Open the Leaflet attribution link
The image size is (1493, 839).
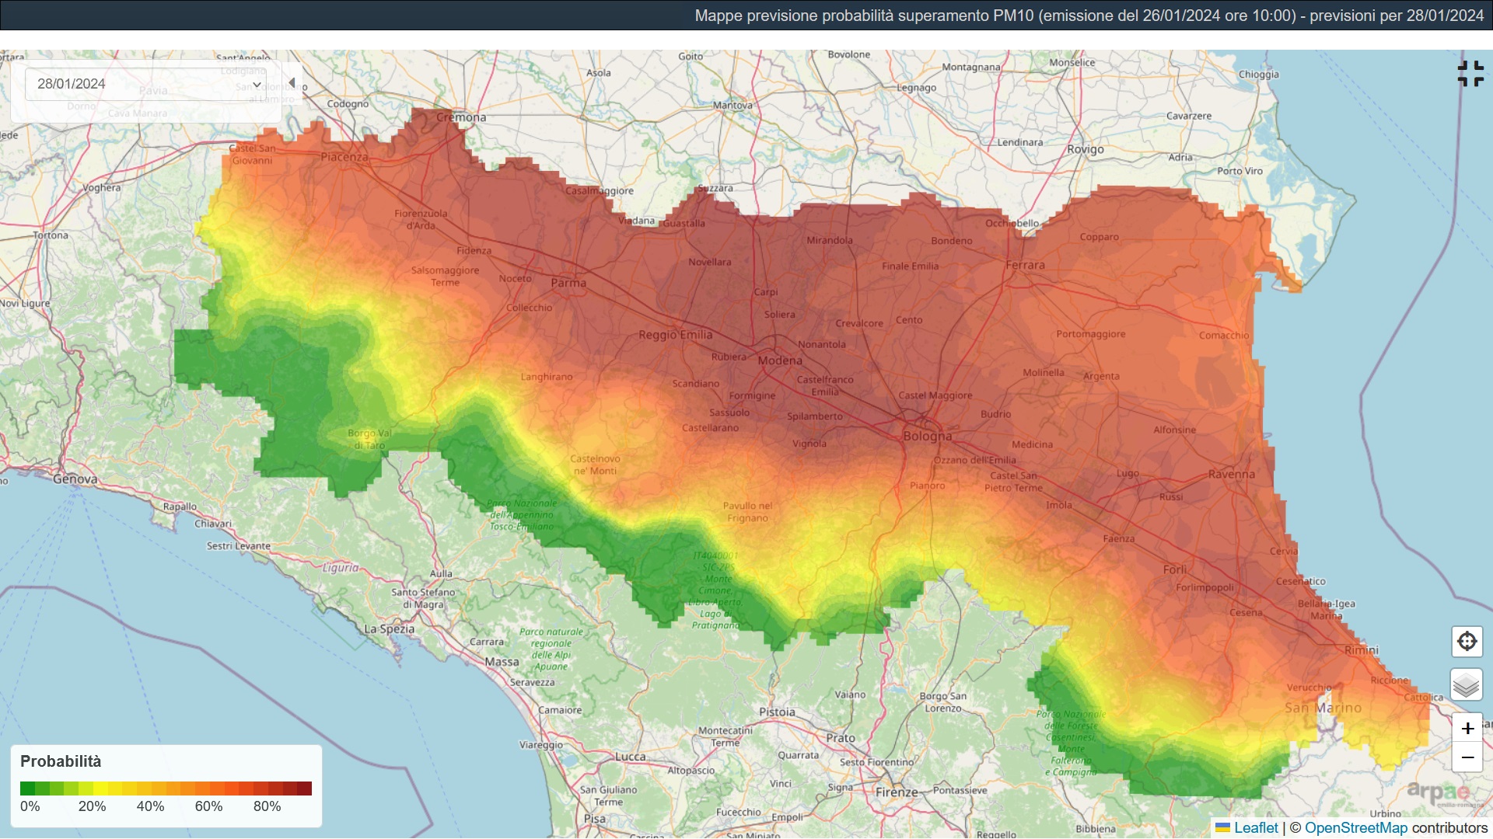tap(1256, 828)
